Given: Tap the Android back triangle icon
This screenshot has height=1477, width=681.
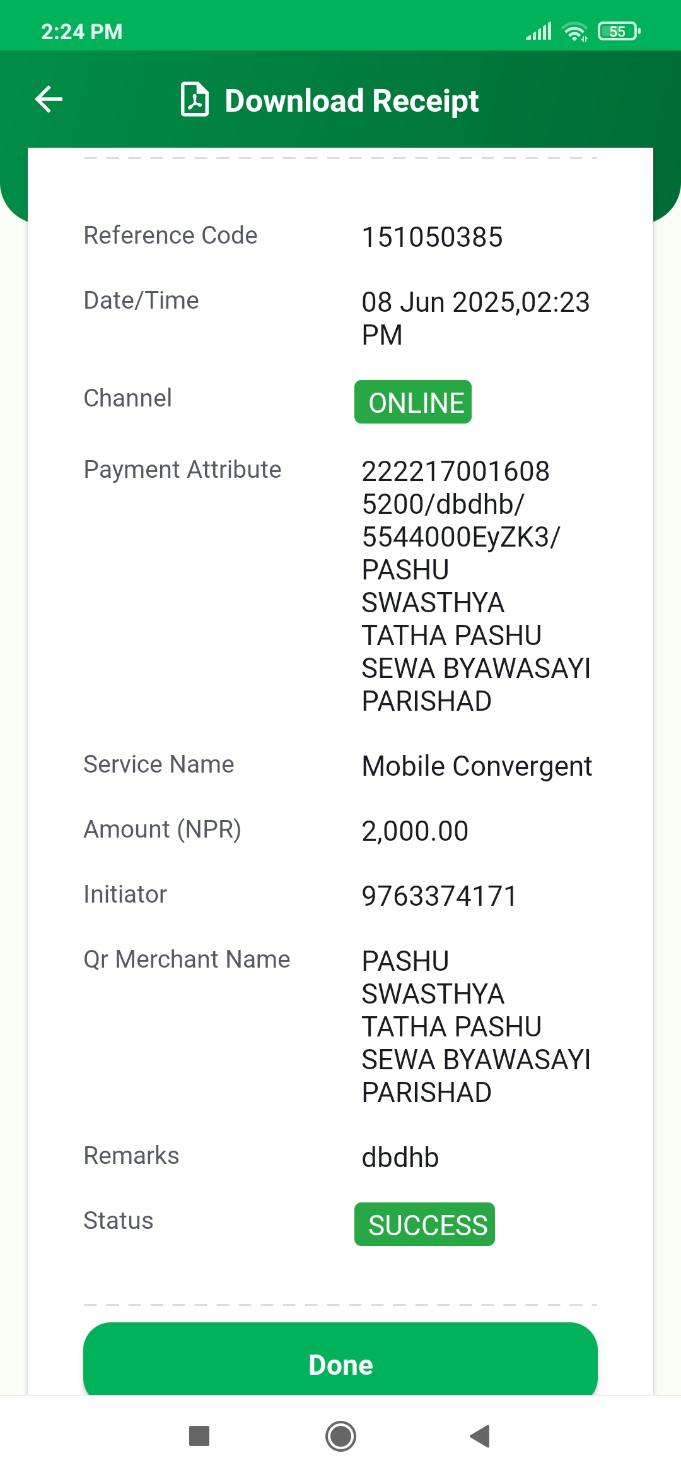Looking at the screenshot, I should [480, 1436].
